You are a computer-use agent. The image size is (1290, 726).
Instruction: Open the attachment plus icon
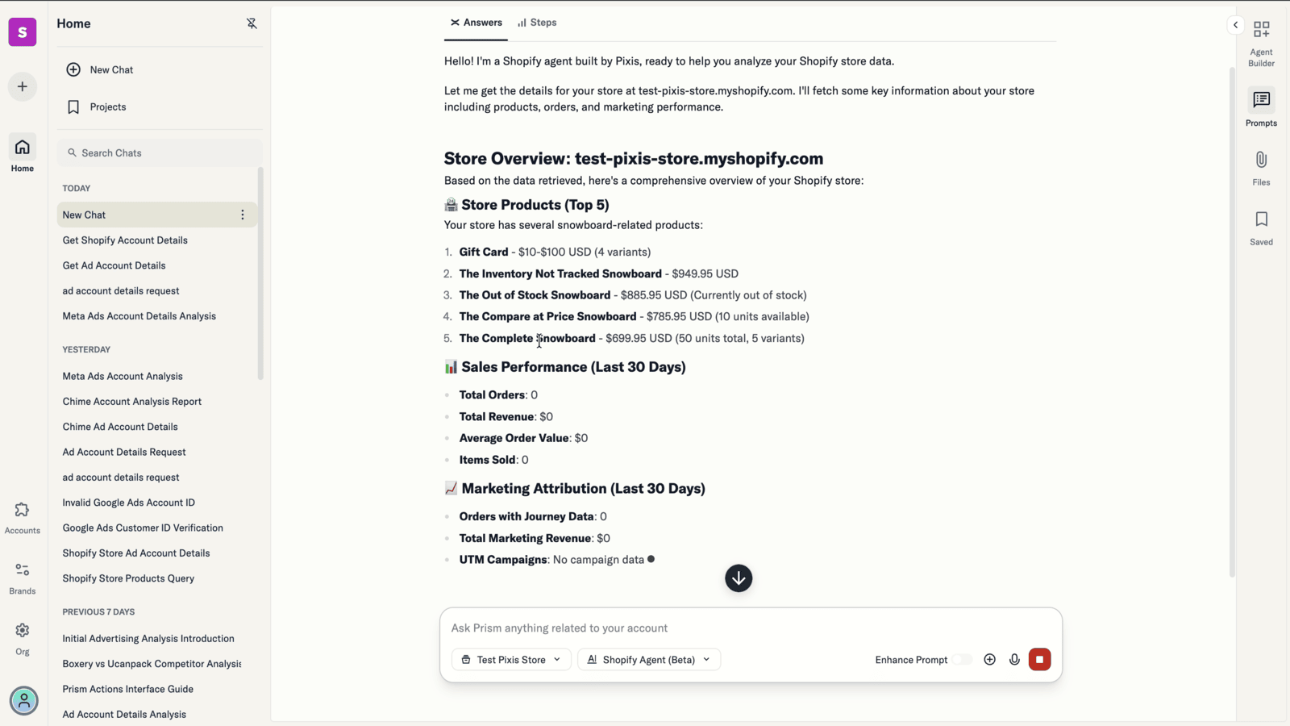point(990,659)
